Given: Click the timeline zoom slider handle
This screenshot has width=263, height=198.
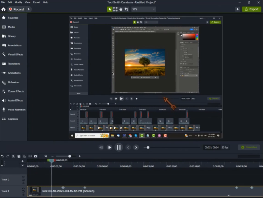Looking at the screenshot, I should 70,156.
